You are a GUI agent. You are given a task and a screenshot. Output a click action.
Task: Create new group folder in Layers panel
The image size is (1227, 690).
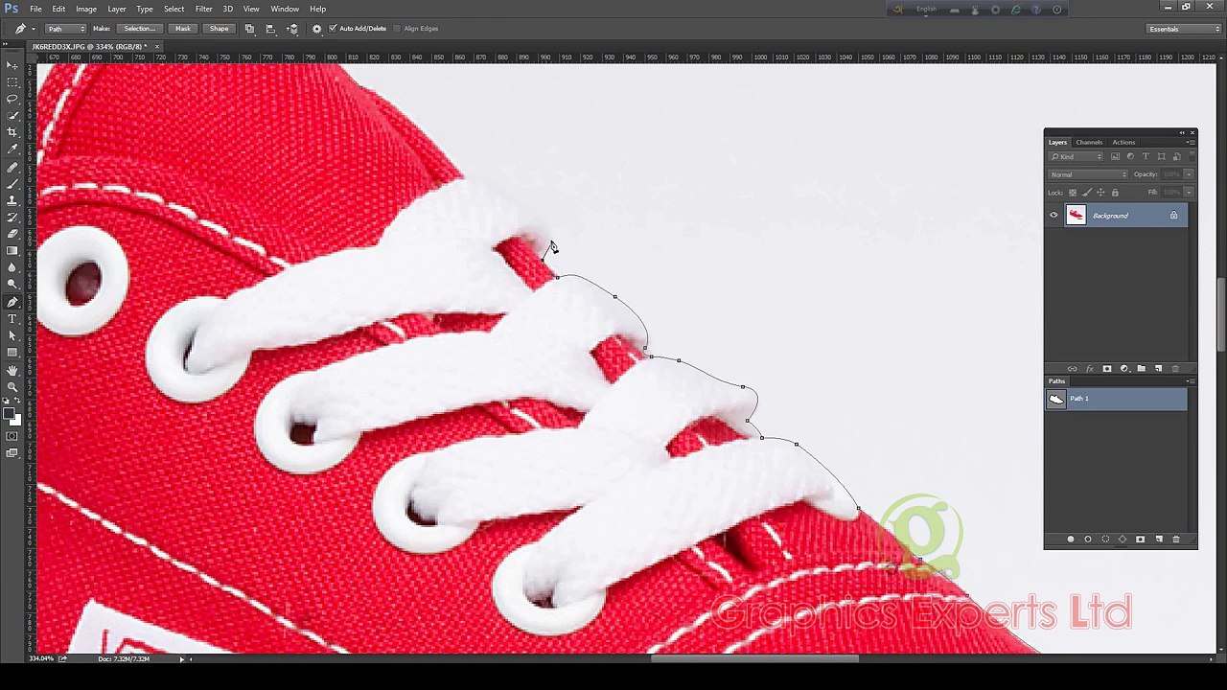click(x=1141, y=368)
